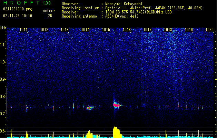Click the 0.9 kHz frequency label
The image size is (217, 138).
[3, 79]
